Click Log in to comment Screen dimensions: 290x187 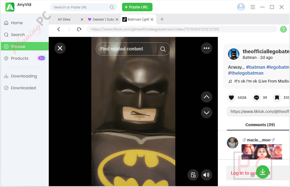point(250,173)
